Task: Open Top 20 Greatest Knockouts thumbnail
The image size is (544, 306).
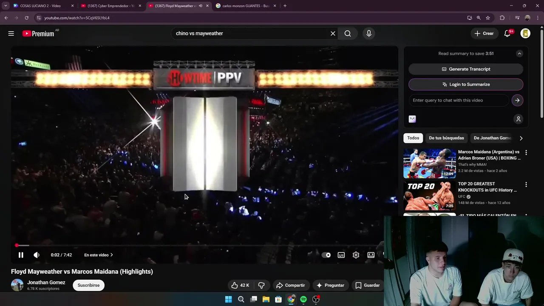Action: click(429, 195)
